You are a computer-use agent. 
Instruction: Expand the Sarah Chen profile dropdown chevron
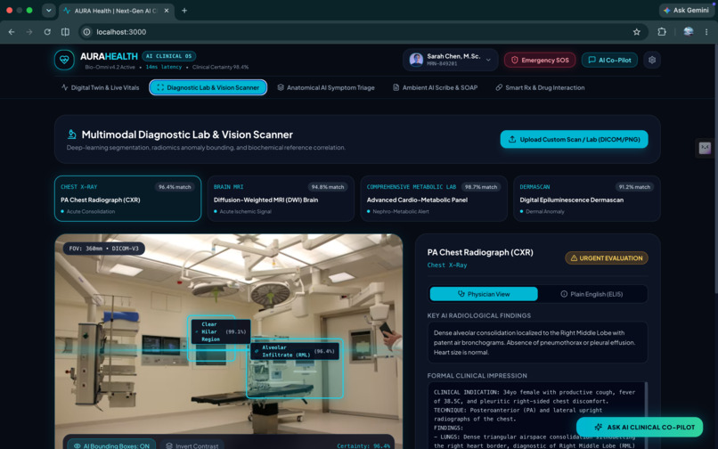coord(488,60)
